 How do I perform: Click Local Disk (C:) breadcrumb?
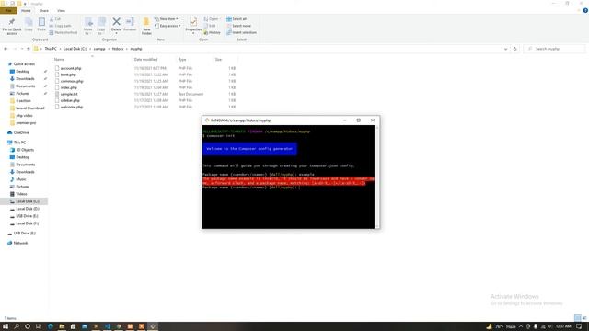75,49
